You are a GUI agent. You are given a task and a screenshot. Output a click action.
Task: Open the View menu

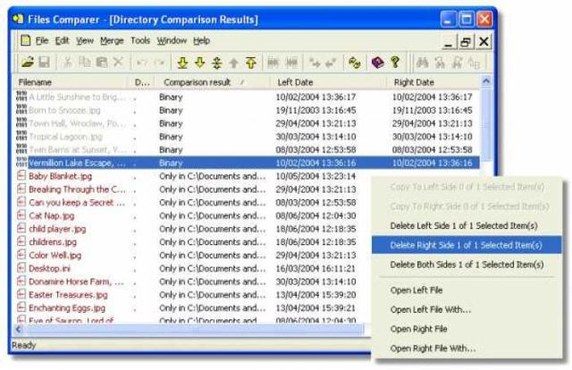tap(85, 40)
